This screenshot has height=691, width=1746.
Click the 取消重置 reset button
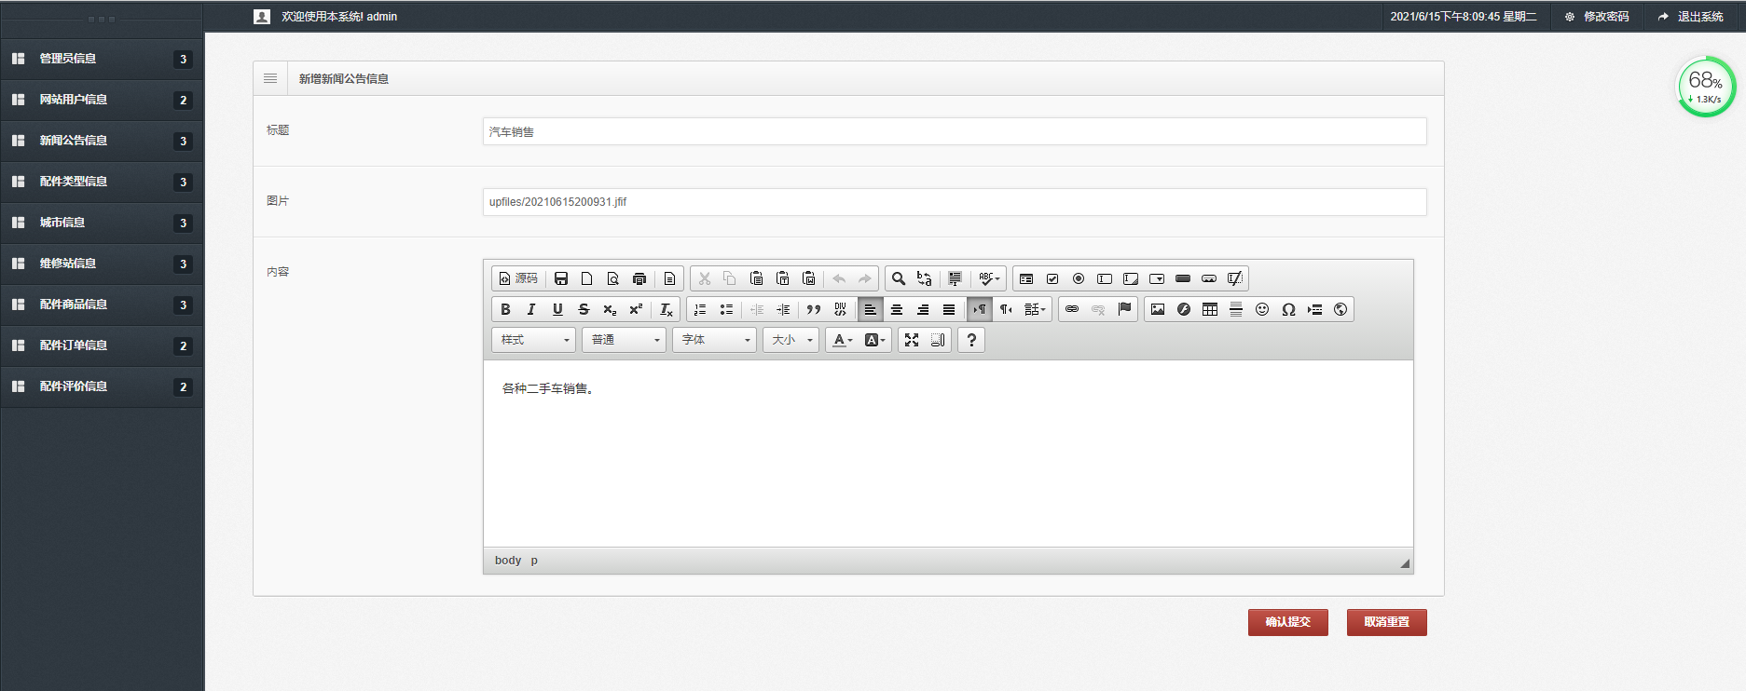coord(1387,622)
